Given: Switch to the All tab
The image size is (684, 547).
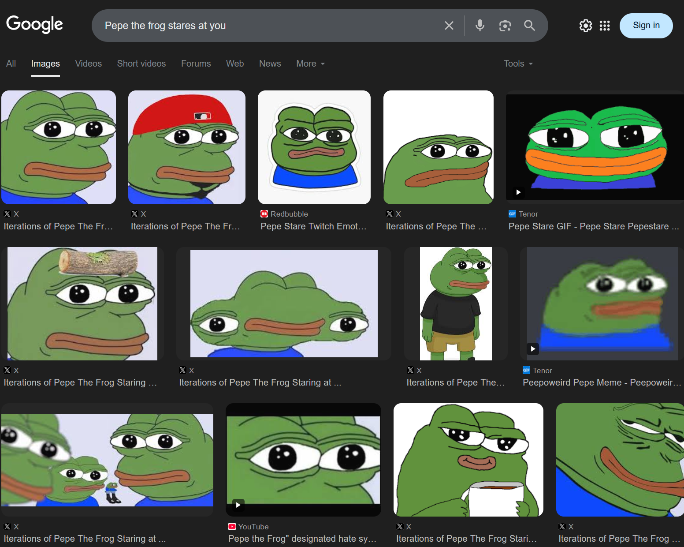Looking at the screenshot, I should tap(11, 64).
